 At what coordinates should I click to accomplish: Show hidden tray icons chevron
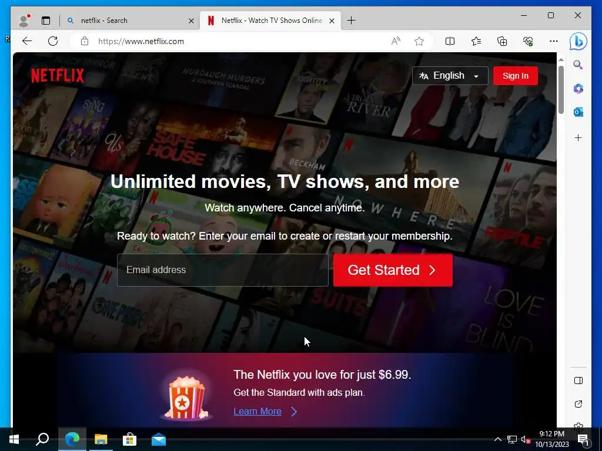(497, 439)
